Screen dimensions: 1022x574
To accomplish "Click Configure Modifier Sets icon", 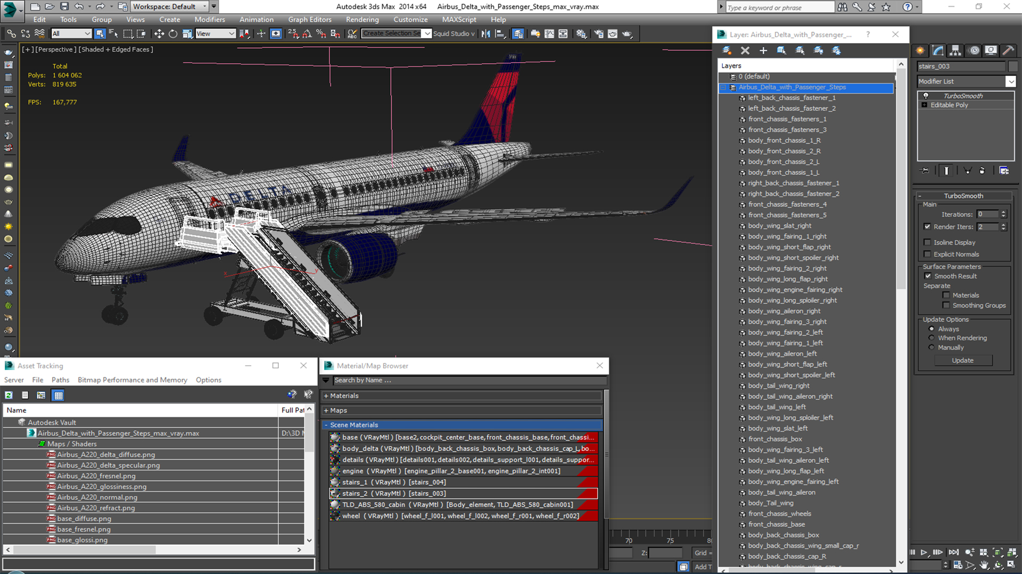I will coord(1004,171).
